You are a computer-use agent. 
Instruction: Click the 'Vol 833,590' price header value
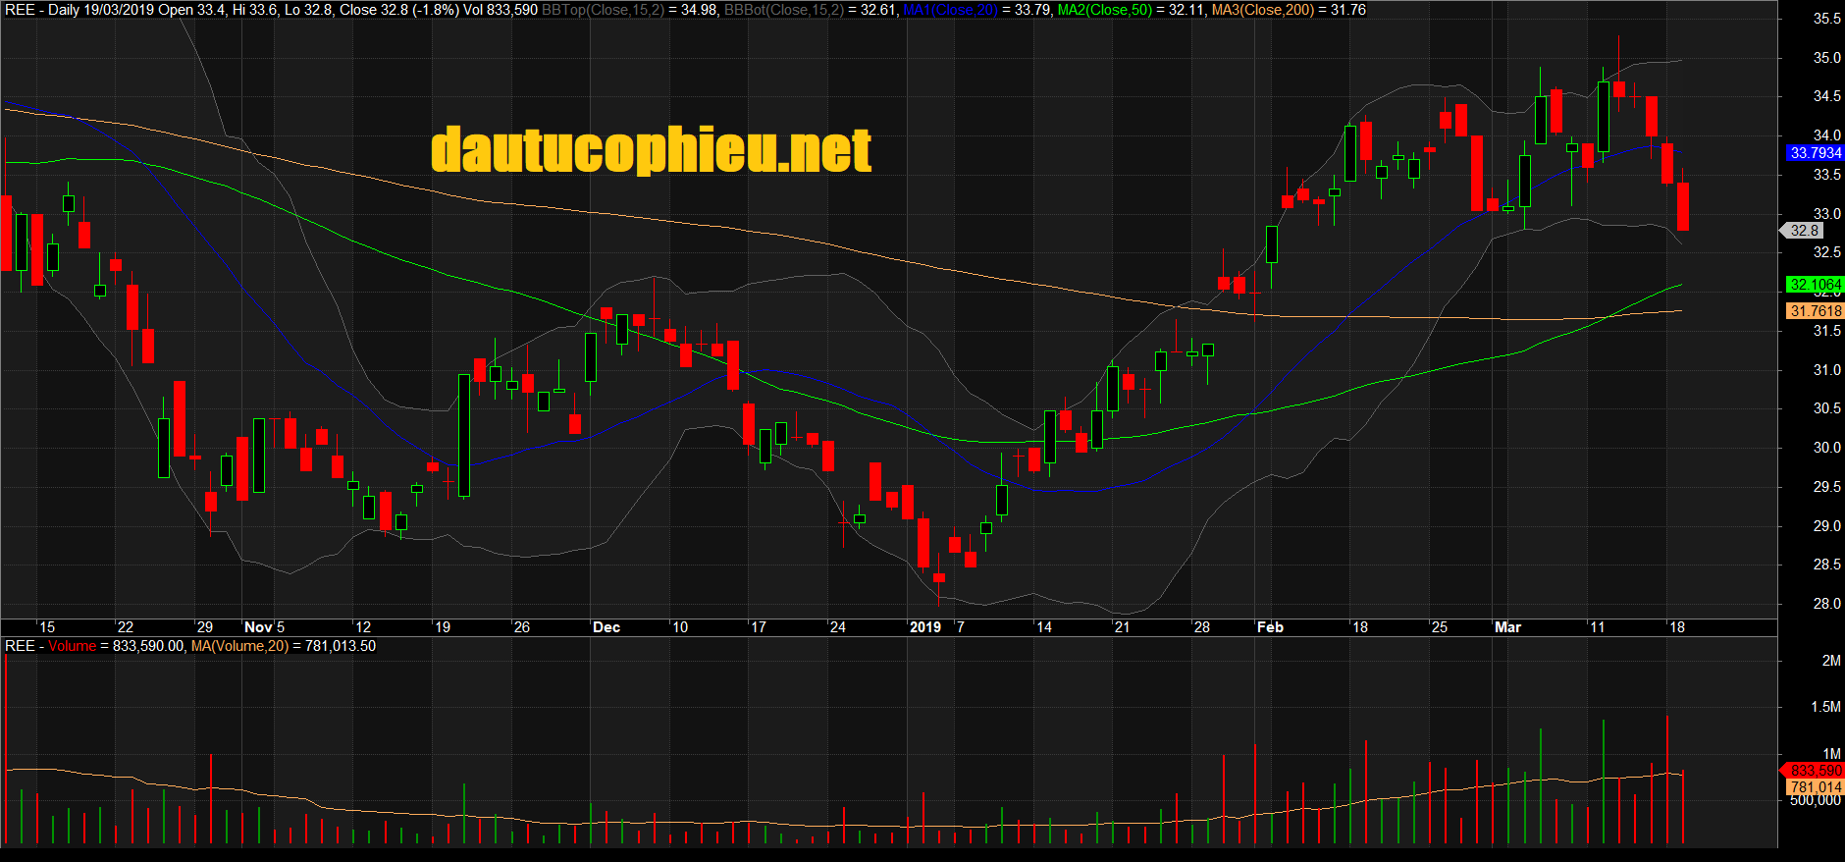[501, 10]
